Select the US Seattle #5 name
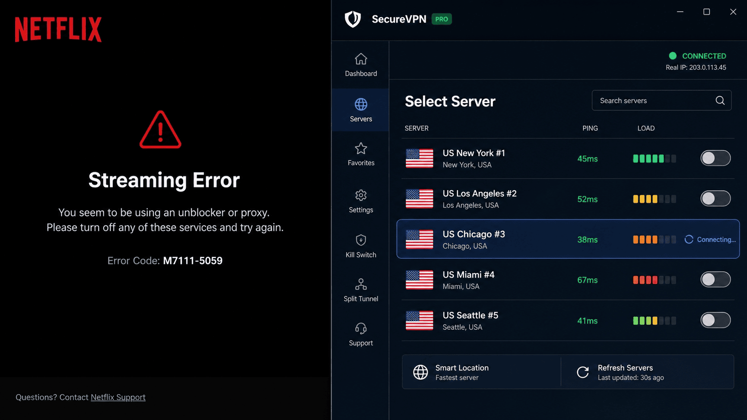The width and height of the screenshot is (747, 420). [470, 315]
